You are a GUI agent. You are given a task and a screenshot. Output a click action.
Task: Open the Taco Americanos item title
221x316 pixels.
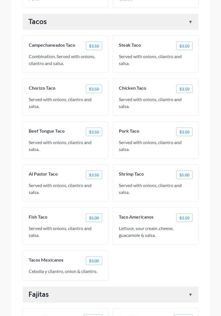[x=136, y=217]
